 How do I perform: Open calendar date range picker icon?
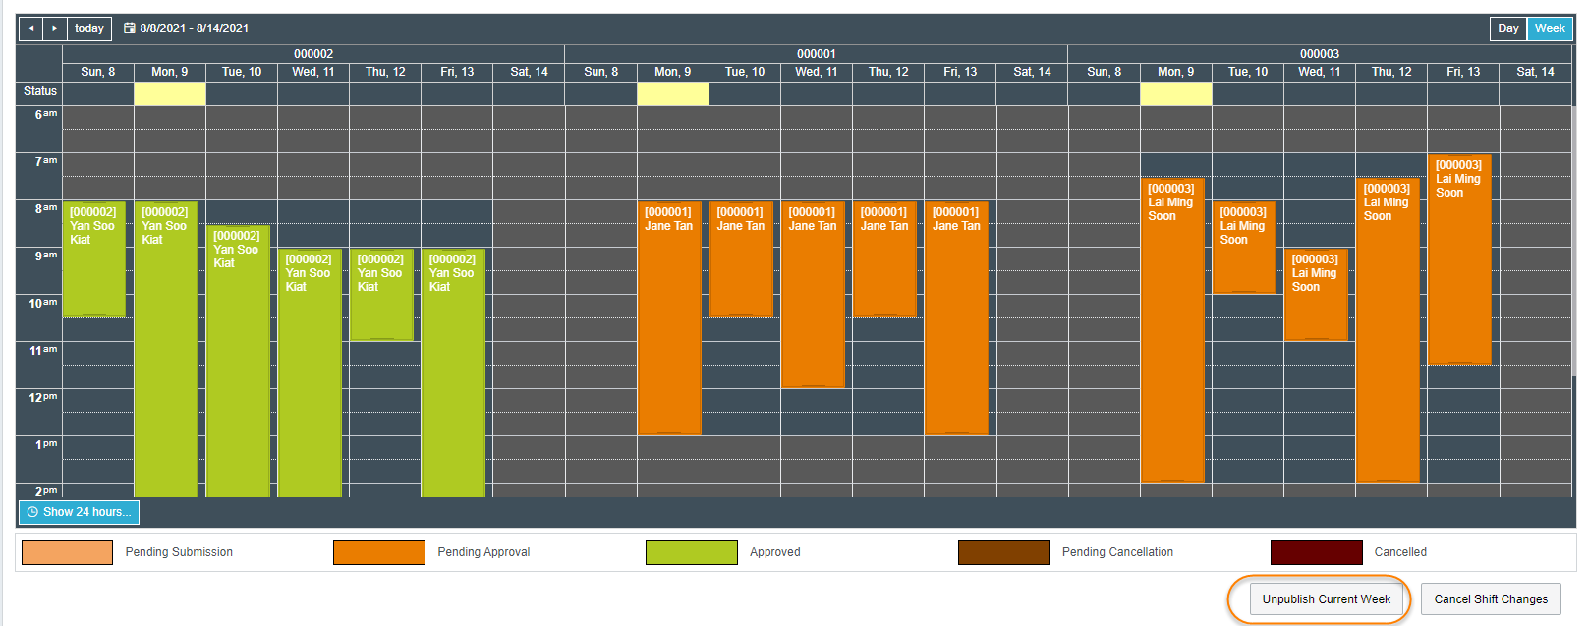click(x=130, y=28)
